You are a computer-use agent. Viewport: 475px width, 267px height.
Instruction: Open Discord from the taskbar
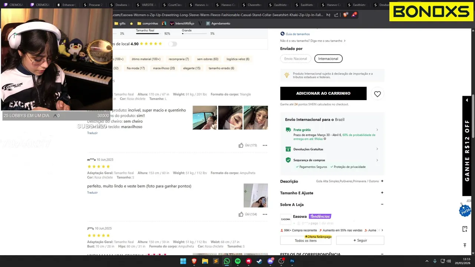click(x=271, y=261)
